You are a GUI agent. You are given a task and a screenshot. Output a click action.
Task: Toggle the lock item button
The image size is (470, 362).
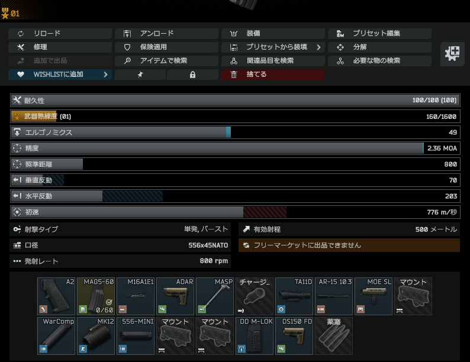point(192,75)
